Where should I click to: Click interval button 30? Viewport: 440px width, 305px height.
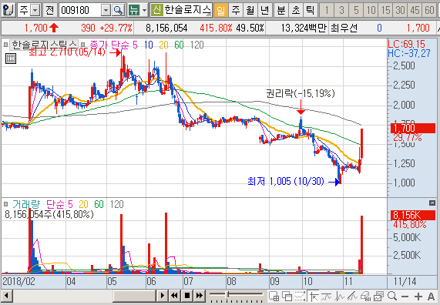(x=400, y=10)
